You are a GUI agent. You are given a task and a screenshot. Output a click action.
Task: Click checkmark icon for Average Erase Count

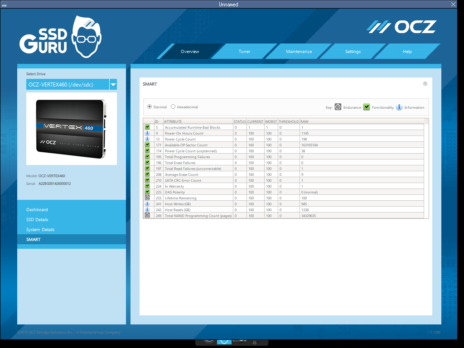[x=147, y=174]
